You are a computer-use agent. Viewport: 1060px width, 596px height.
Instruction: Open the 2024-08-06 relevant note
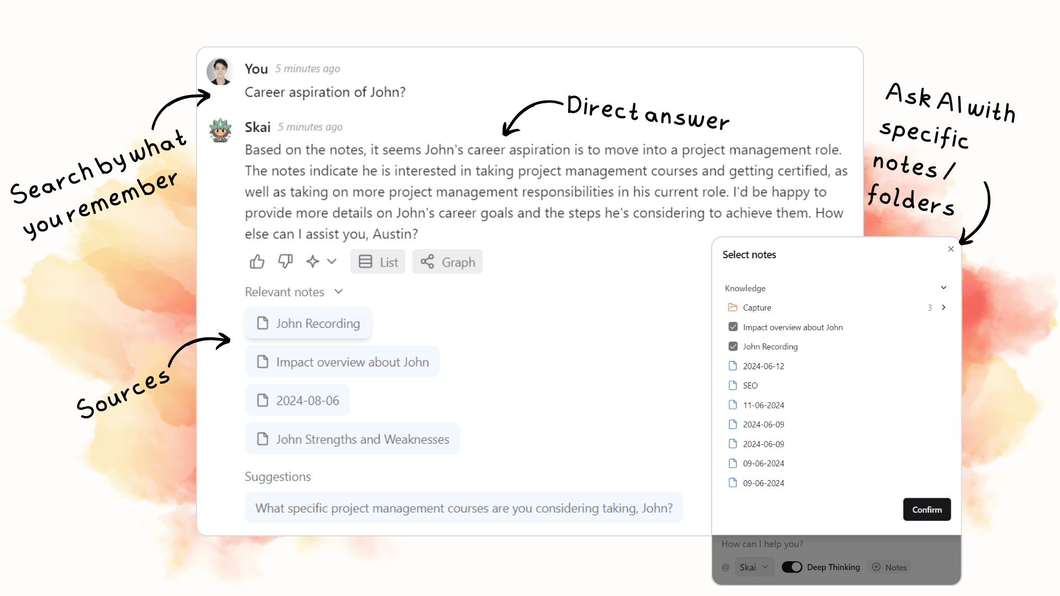(x=298, y=401)
